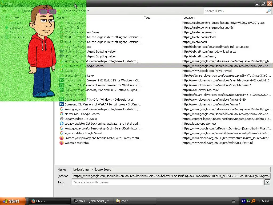273x205 pixels.
Task: Select history entry 'LegacyUpdate-1.6.2.exe'
Action: 81,119
